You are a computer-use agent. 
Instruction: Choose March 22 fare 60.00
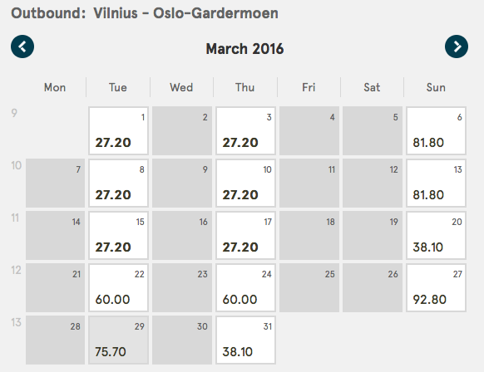(119, 287)
